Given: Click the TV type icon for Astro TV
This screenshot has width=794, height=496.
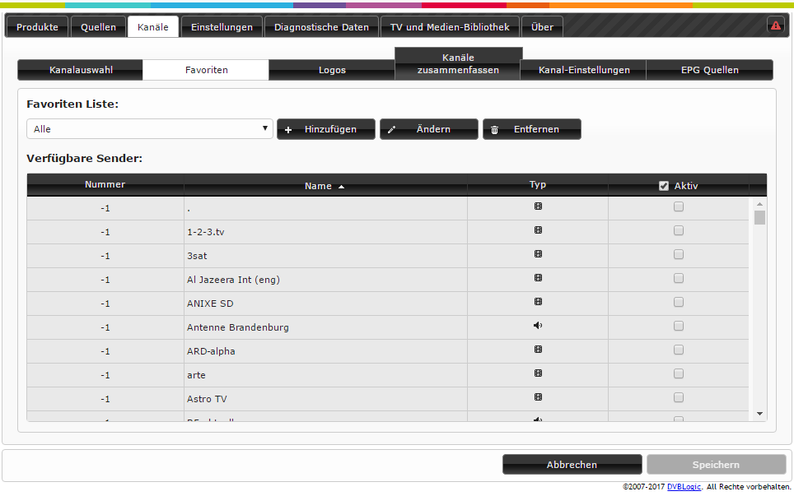Looking at the screenshot, I should (x=538, y=397).
